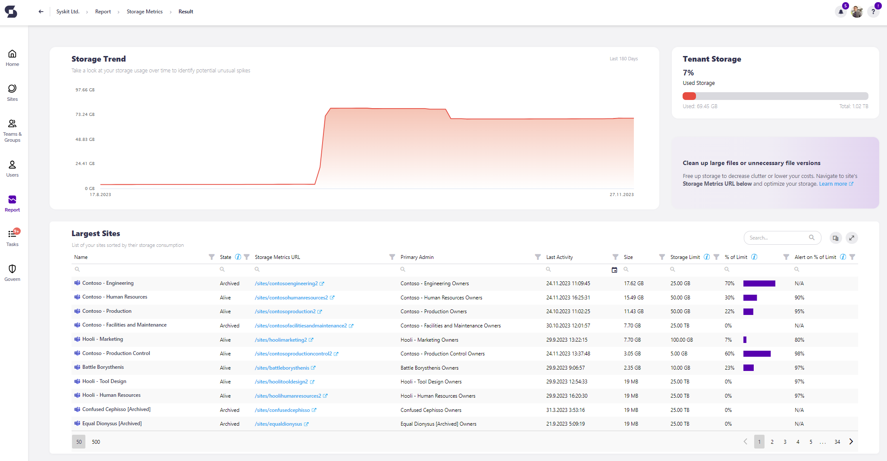Go to page 2
The height and width of the screenshot is (461, 887).
(x=772, y=442)
